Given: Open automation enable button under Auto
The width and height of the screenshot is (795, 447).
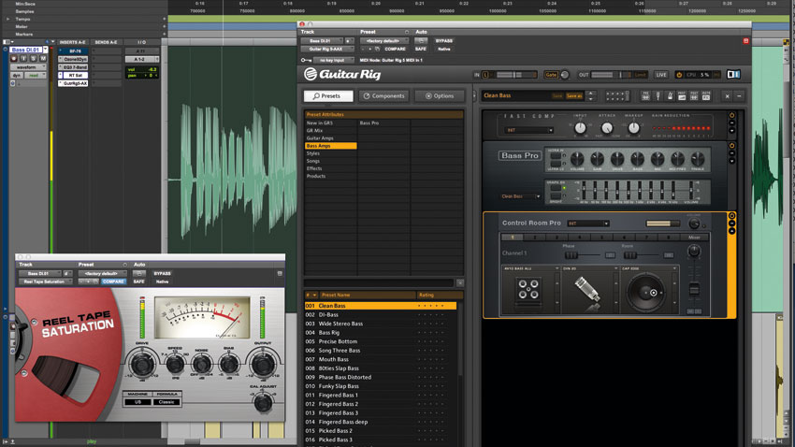Looking at the screenshot, I should click(x=421, y=40).
